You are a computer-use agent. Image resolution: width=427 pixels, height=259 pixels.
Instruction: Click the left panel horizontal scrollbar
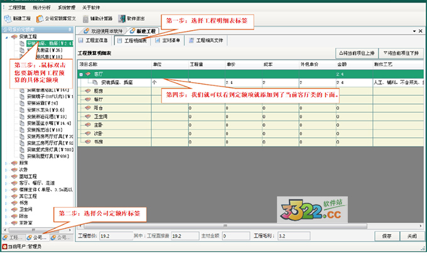pos(35,229)
